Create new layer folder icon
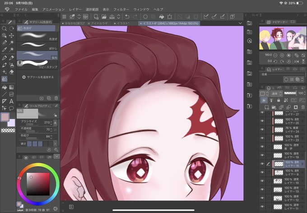The image size is (307, 213). point(274,107)
